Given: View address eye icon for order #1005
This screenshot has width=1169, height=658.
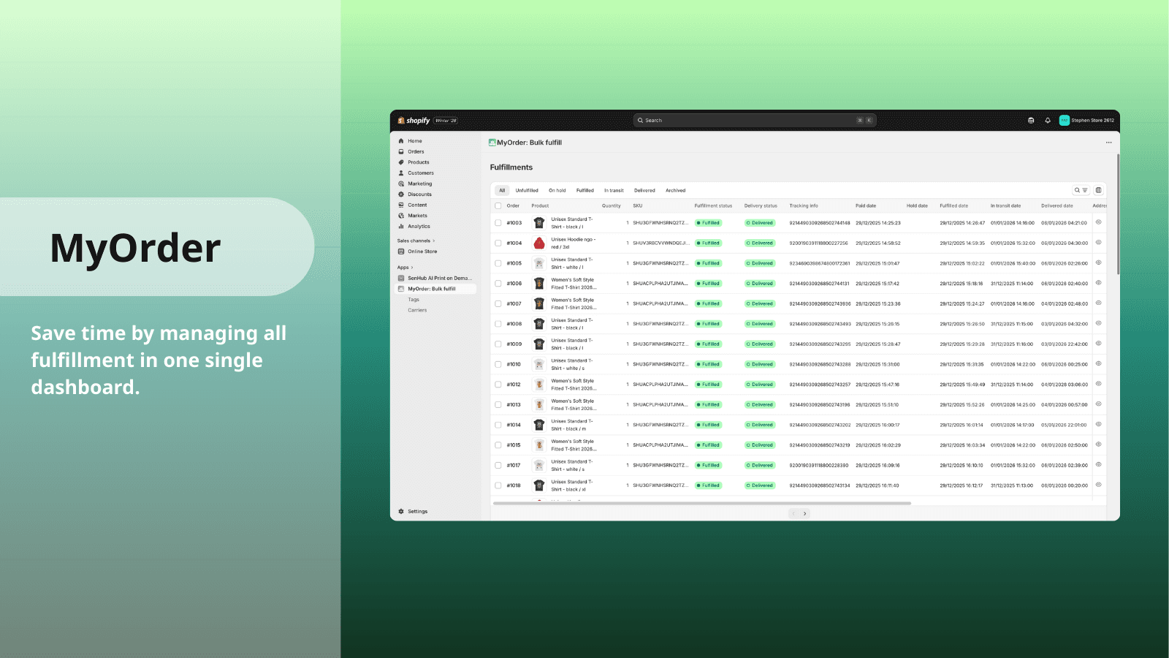Looking at the screenshot, I should [1098, 262].
